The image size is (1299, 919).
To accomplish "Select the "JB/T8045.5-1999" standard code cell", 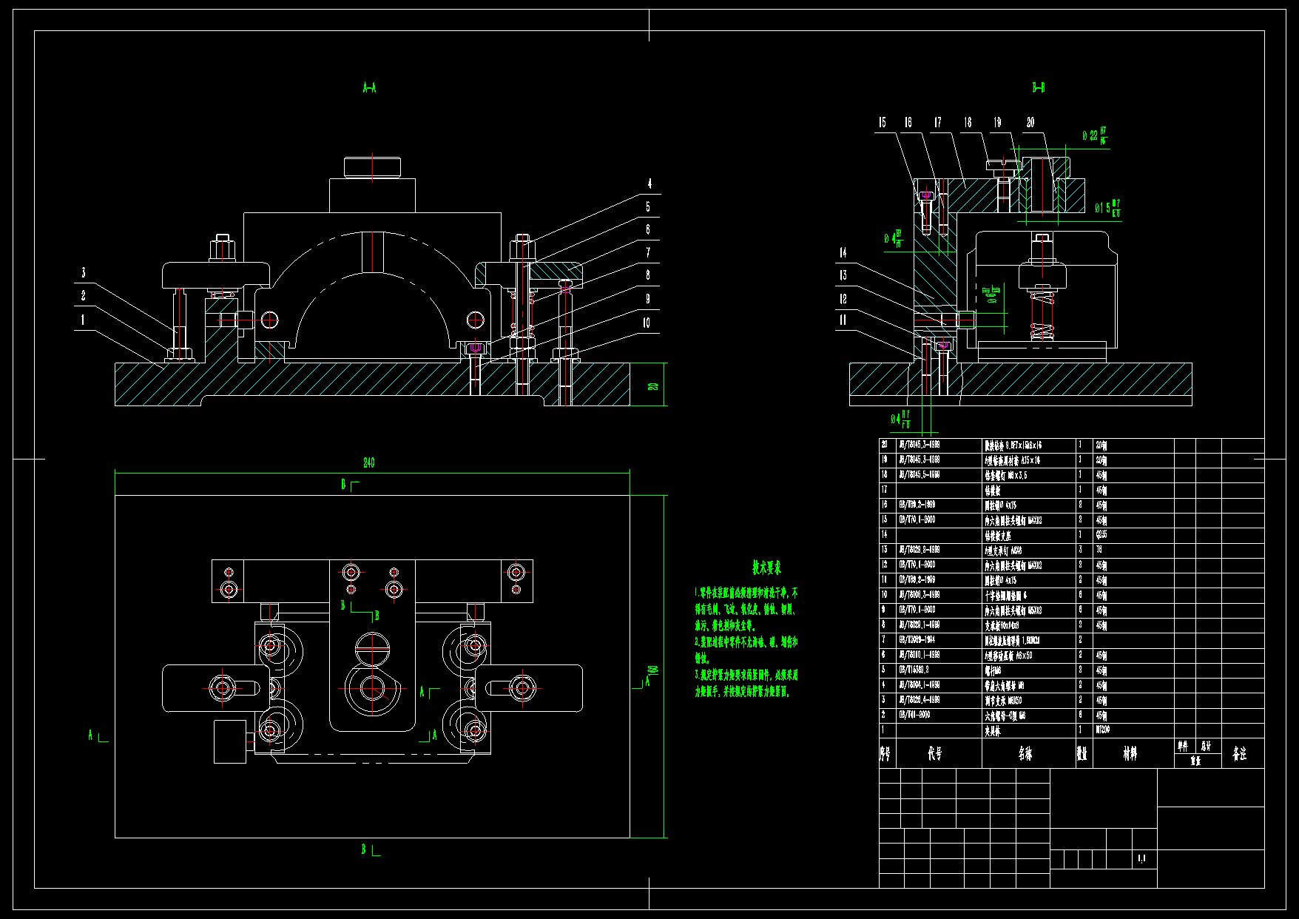I will pyautogui.click(x=920, y=474).
